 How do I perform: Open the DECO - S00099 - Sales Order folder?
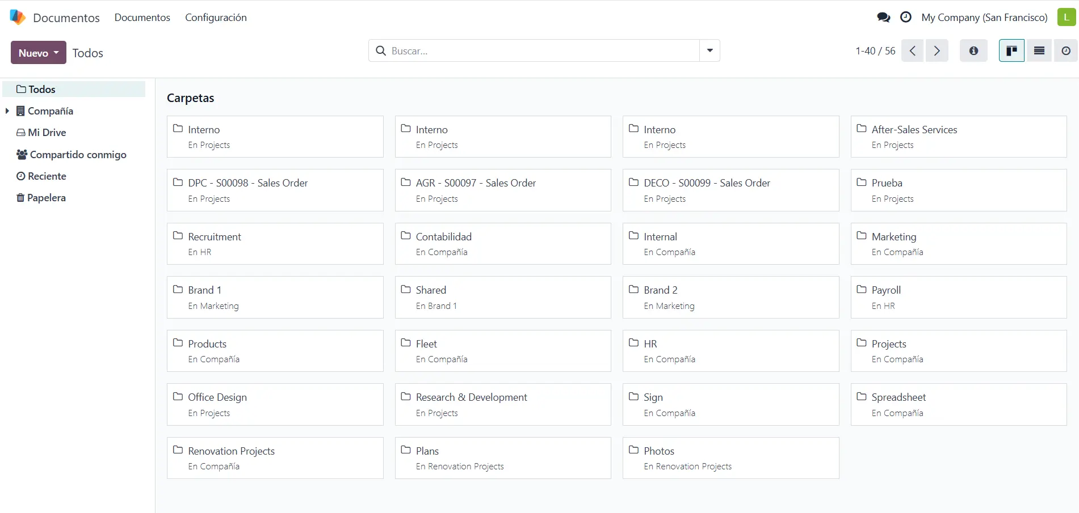(x=731, y=190)
